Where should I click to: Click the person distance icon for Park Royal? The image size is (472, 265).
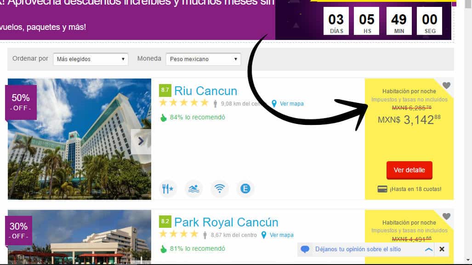point(205,235)
